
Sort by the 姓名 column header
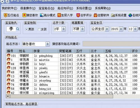point(25,51)
